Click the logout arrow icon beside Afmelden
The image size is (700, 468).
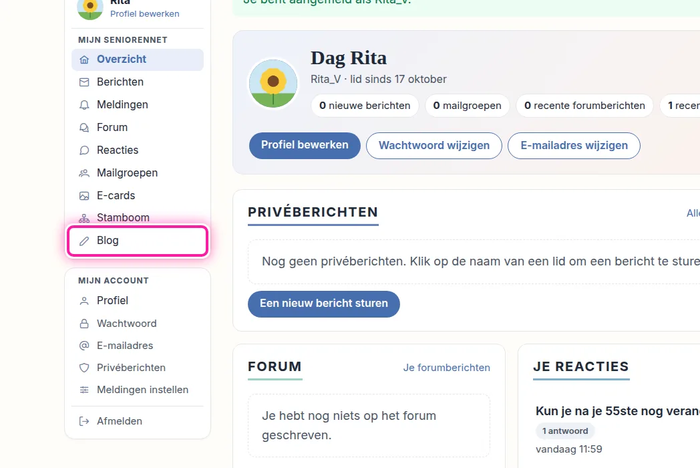(x=84, y=421)
